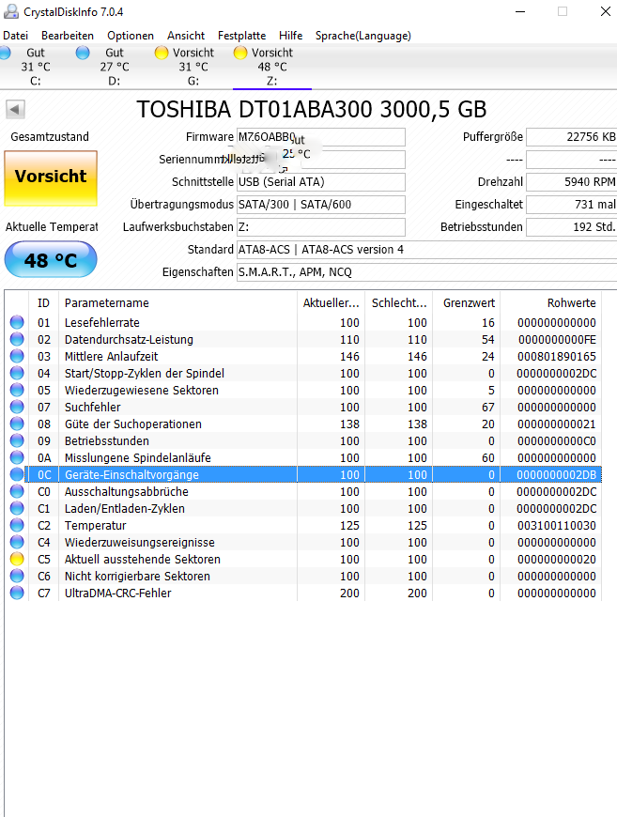Click the 48 °C temperature button
This screenshot has height=817, width=617.
(x=51, y=259)
